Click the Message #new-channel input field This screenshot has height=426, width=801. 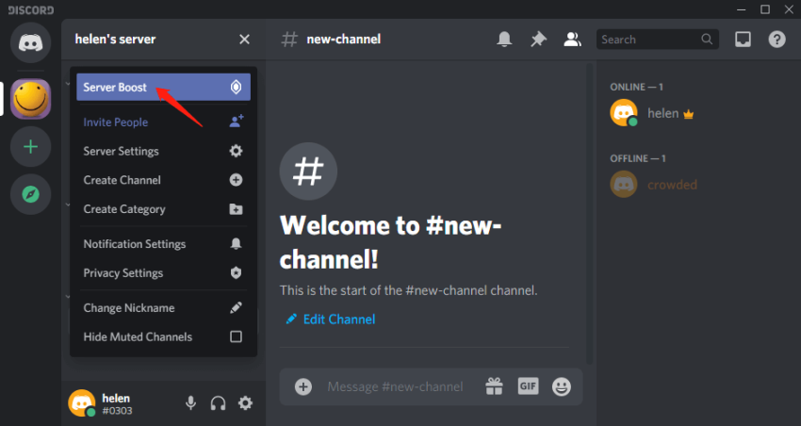(x=396, y=386)
